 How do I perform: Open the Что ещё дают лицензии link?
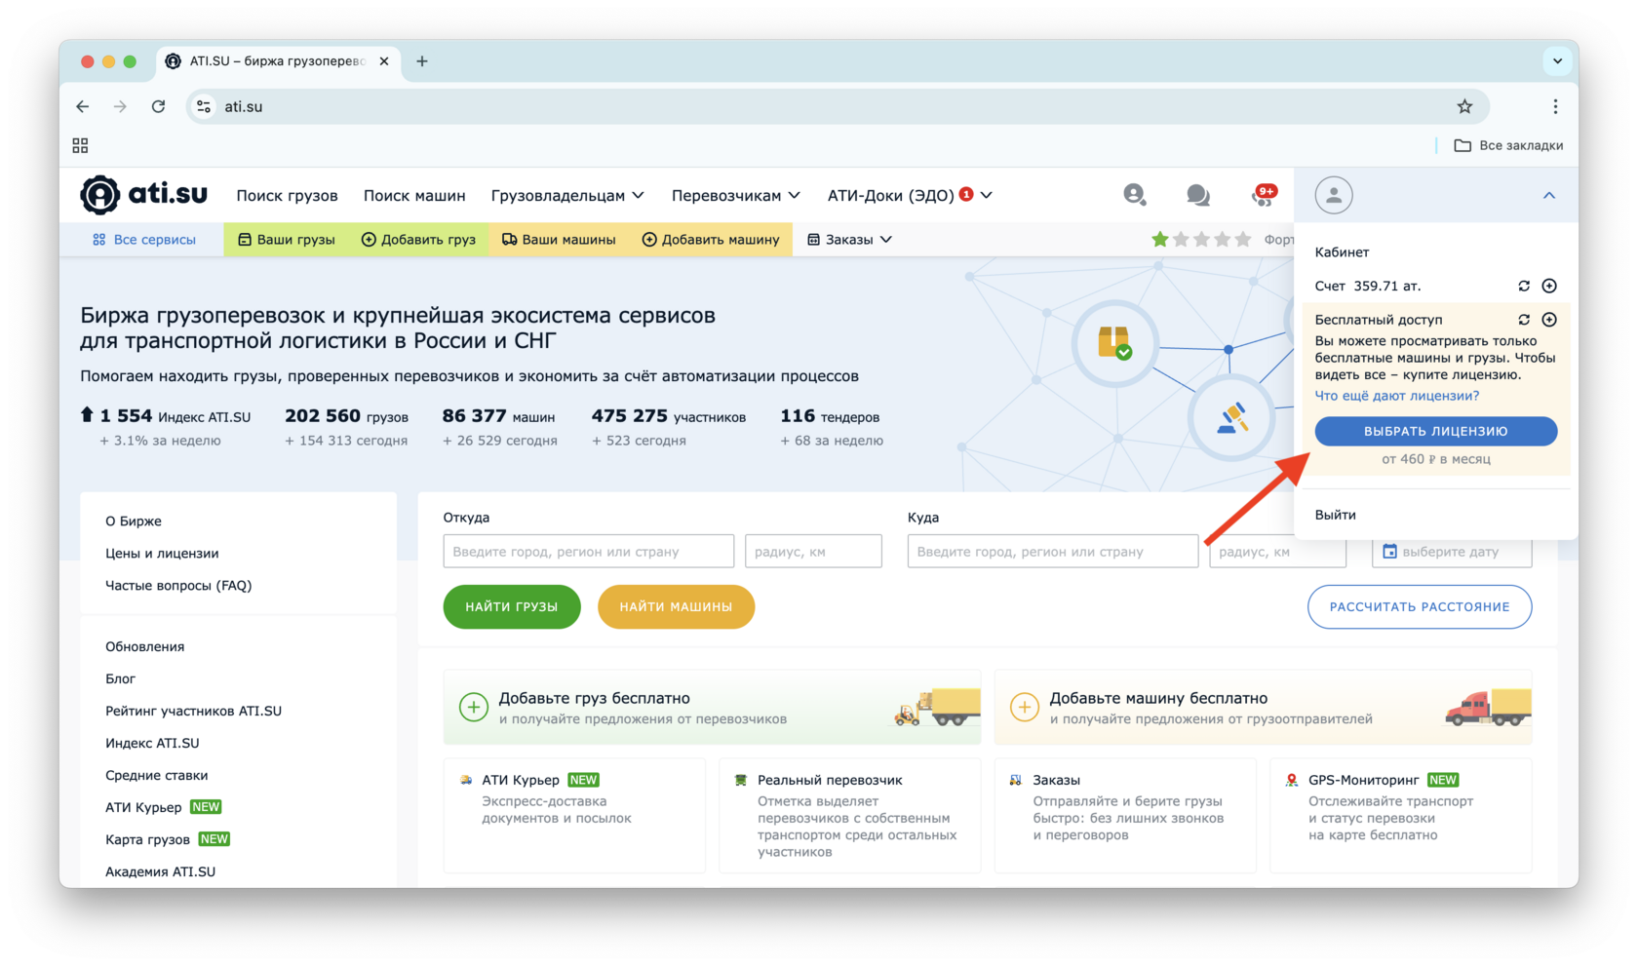(1396, 396)
